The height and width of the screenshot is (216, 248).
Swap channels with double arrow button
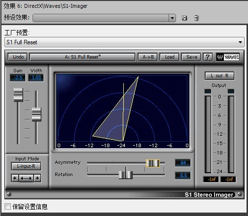coord(26,178)
